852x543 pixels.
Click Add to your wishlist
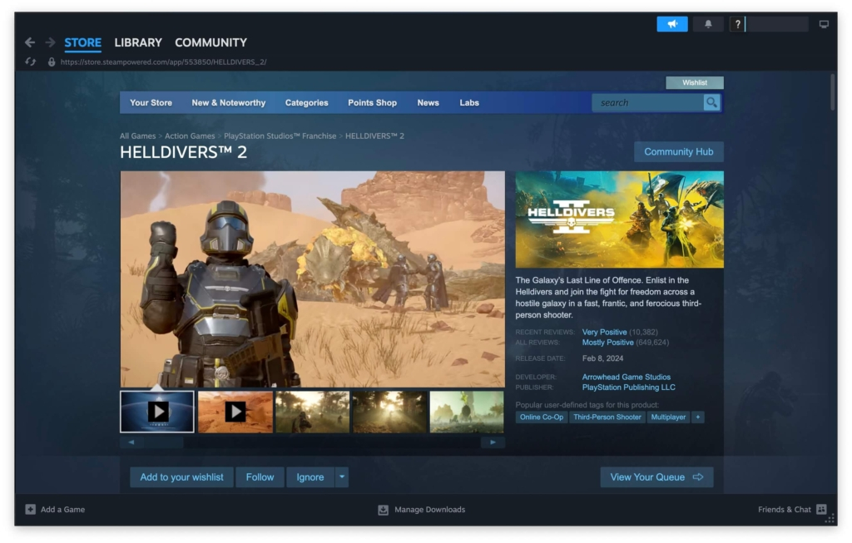click(x=181, y=476)
